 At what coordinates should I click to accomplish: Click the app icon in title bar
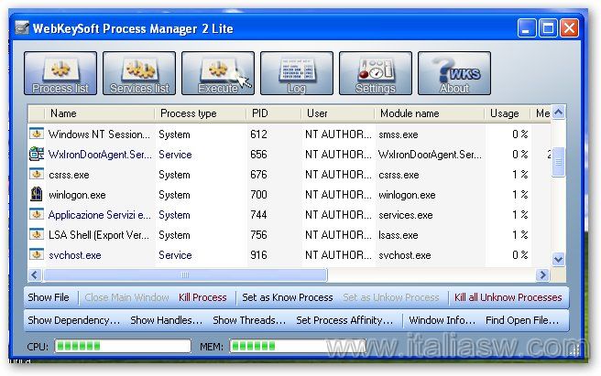click(22, 28)
